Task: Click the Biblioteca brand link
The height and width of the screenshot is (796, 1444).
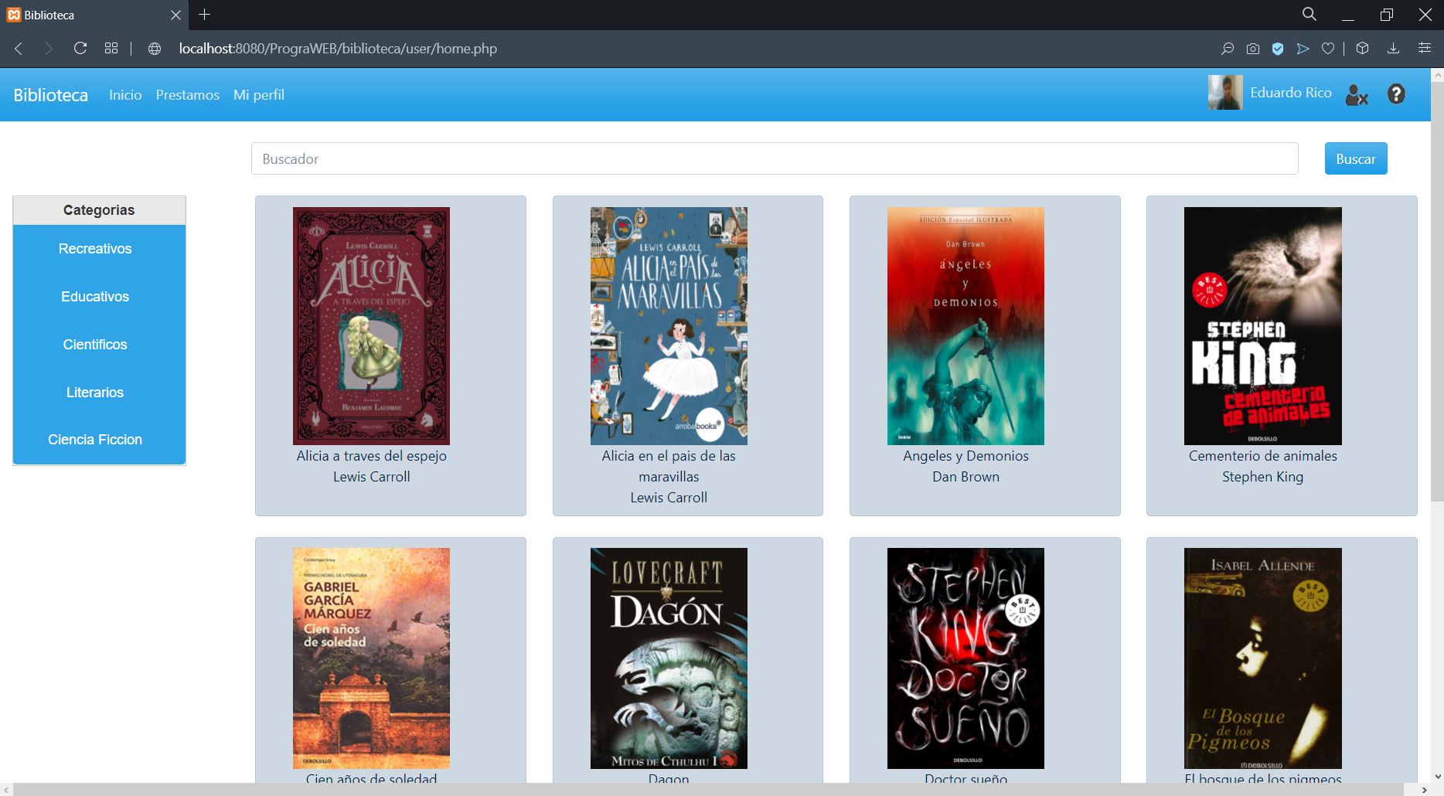Action: 50,95
